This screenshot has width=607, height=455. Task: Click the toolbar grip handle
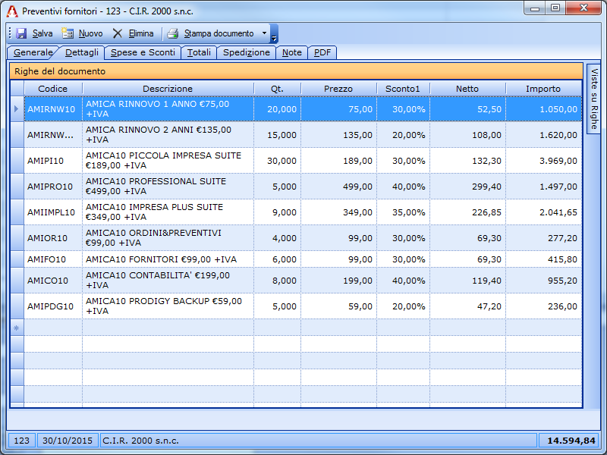click(x=10, y=33)
